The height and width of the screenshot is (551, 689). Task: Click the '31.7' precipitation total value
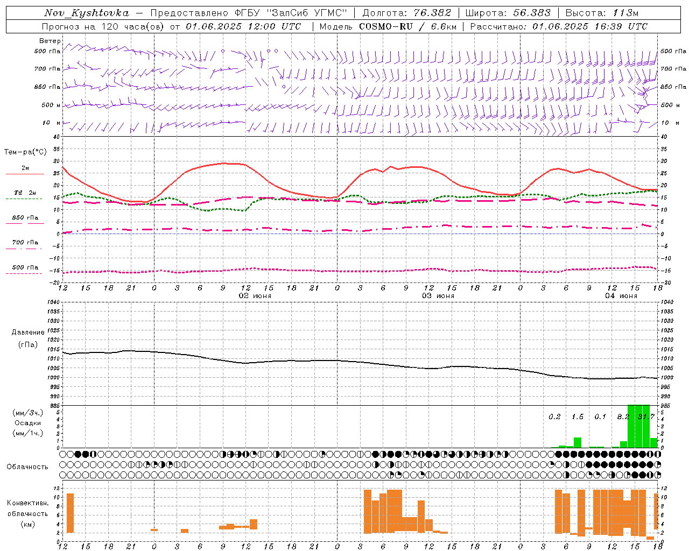tap(646, 417)
